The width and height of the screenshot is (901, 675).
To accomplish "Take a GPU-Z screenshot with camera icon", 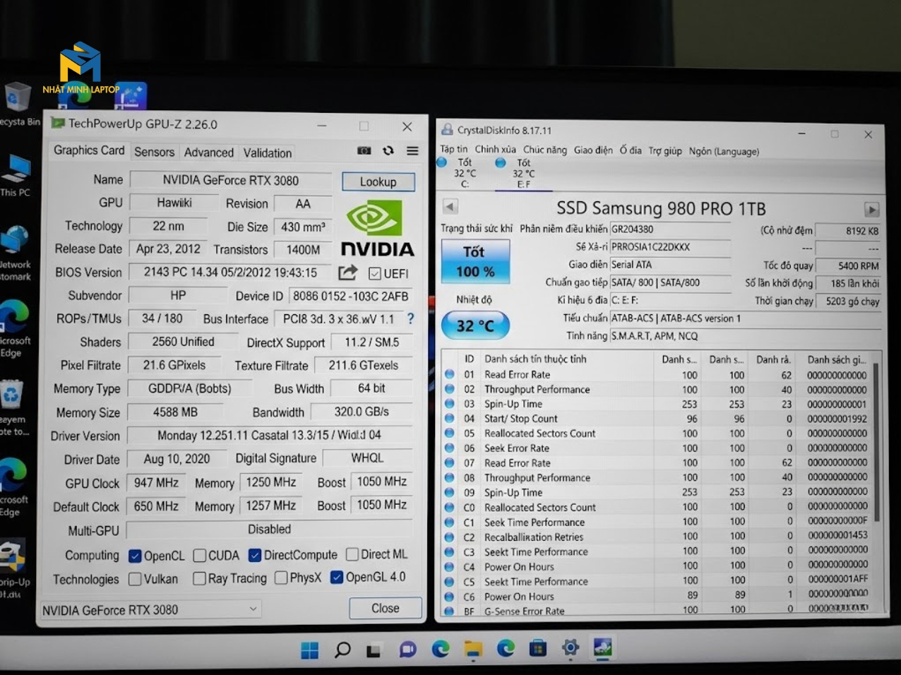I will coord(364,150).
